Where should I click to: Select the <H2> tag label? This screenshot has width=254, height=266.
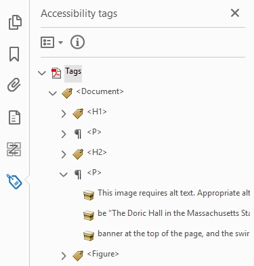click(97, 152)
